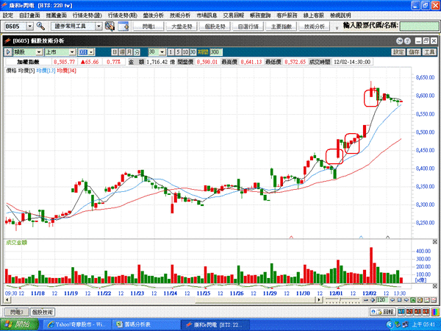Click the network computers tray icon
The height and width of the screenshot is (331, 441).
[405, 324]
